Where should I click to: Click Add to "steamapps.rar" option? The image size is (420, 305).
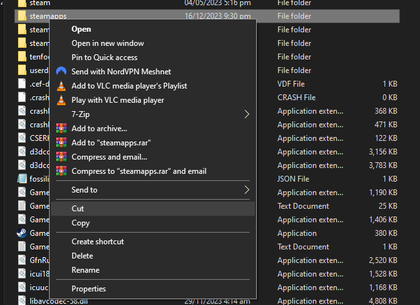click(111, 143)
